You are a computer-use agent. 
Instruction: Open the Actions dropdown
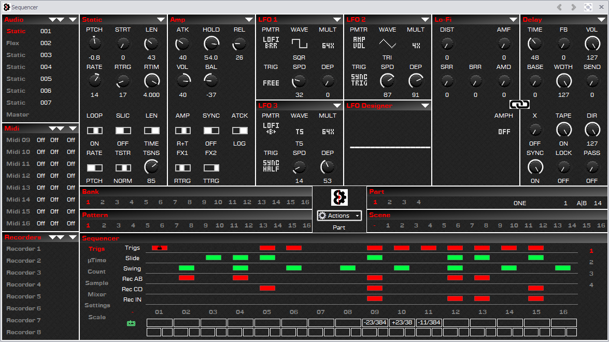pyautogui.click(x=339, y=216)
